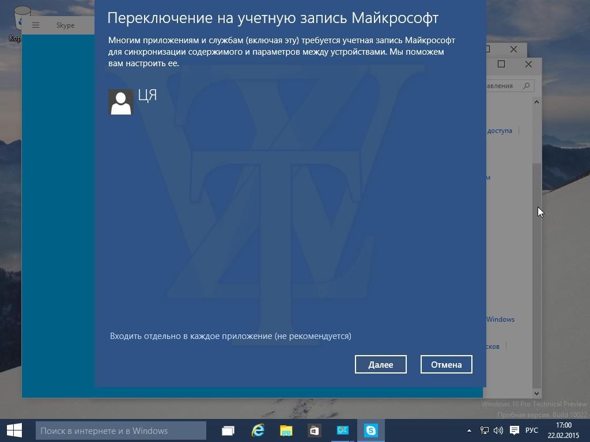Image resolution: width=590 pixels, height=442 pixels.
Task: Click the volume speaker tray icon
Action: click(x=498, y=430)
